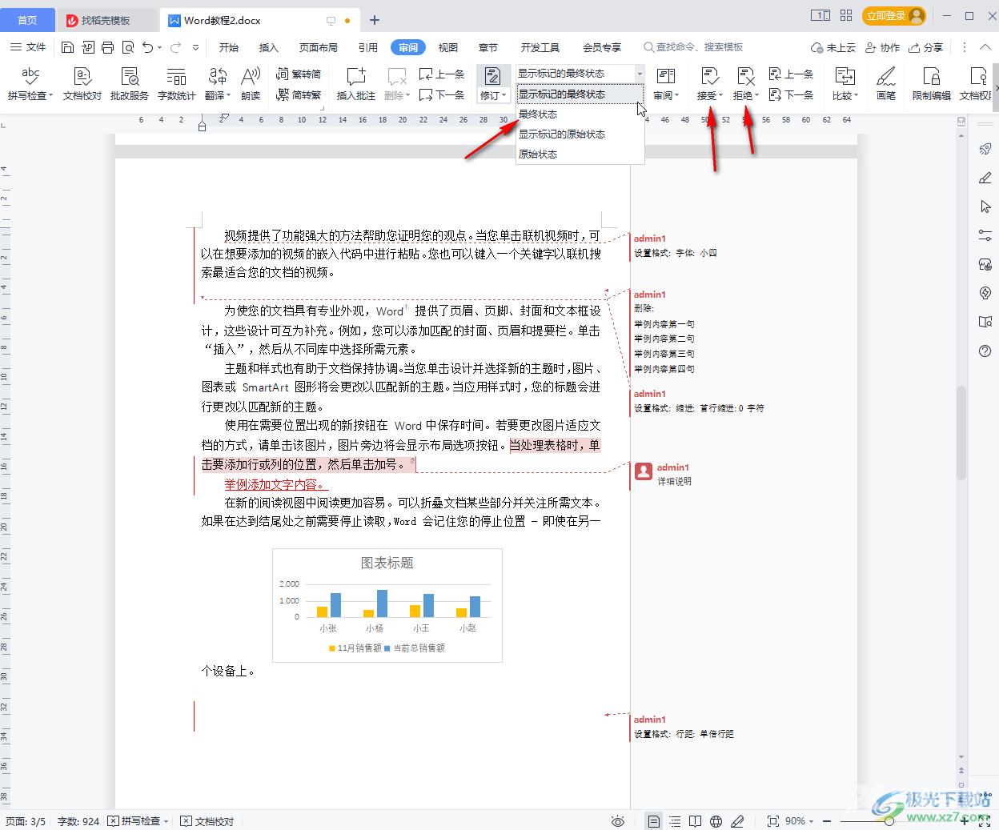This screenshot has height=830, width=999.
Task: Click the 接受 accept change icon
Action: click(x=709, y=76)
